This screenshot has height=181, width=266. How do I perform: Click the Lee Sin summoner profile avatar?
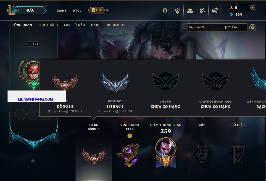32,71
